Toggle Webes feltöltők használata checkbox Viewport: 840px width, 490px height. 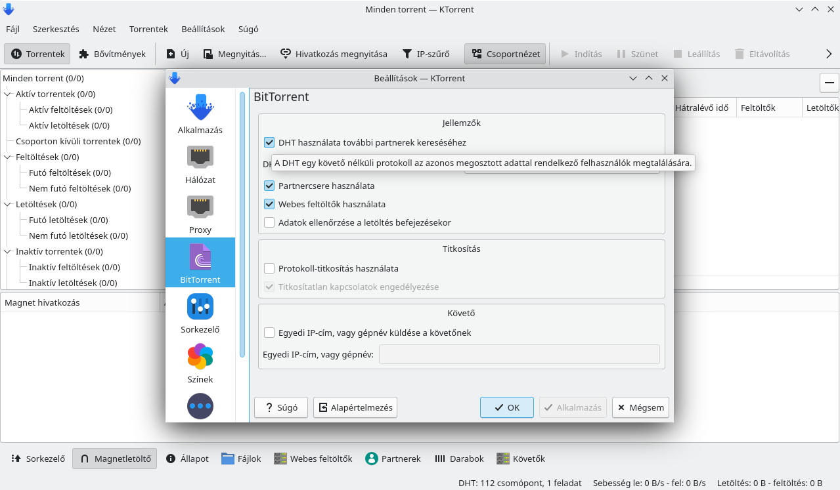coord(269,204)
